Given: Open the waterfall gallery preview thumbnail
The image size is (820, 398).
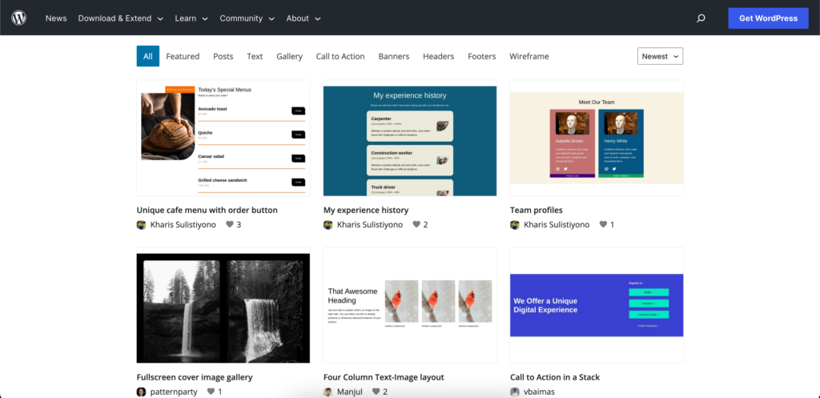Looking at the screenshot, I should pyautogui.click(x=223, y=305).
